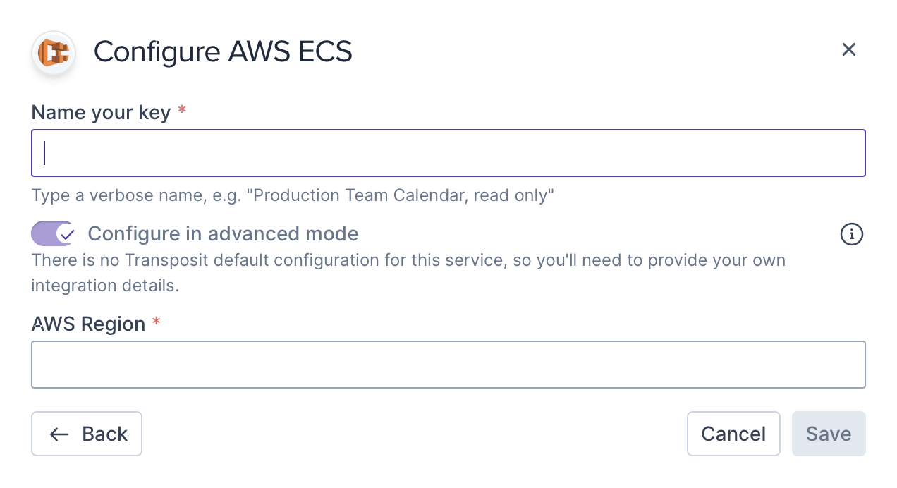The height and width of the screenshot is (488, 897).
Task: Click the text cursor in key name field
Action: point(44,153)
